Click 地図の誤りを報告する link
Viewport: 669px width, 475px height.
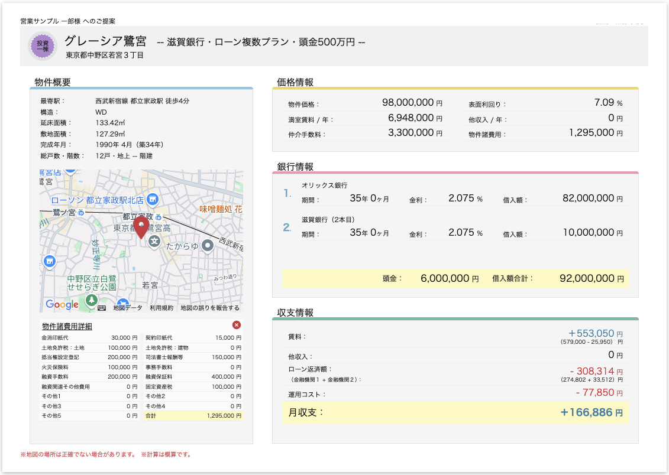210,308
